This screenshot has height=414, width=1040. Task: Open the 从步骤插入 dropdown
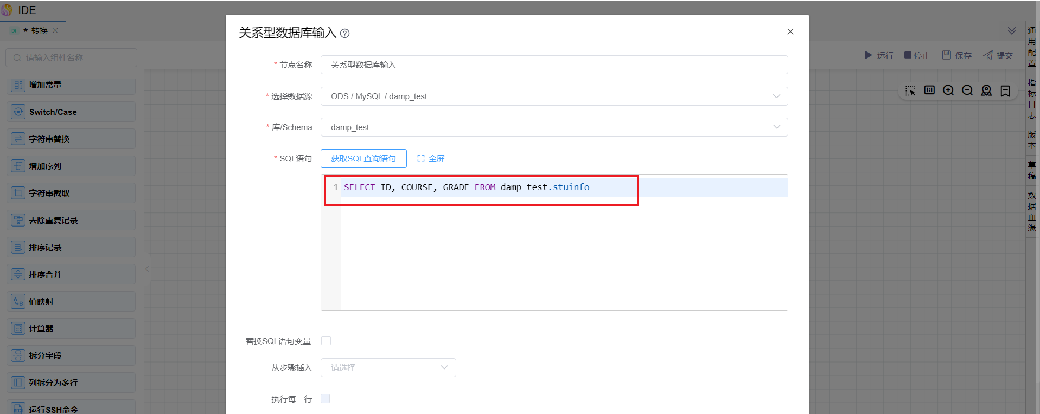click(388, 368)
